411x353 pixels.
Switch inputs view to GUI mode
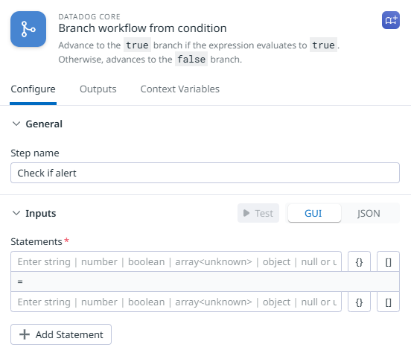click(x=314, y=213)
